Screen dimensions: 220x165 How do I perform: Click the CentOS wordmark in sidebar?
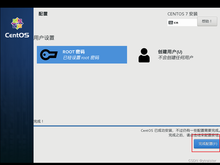click(17, 35)
